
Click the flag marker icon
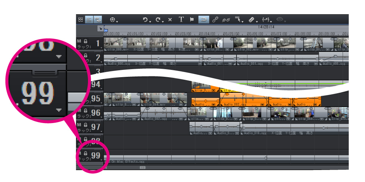coord(192,20)
